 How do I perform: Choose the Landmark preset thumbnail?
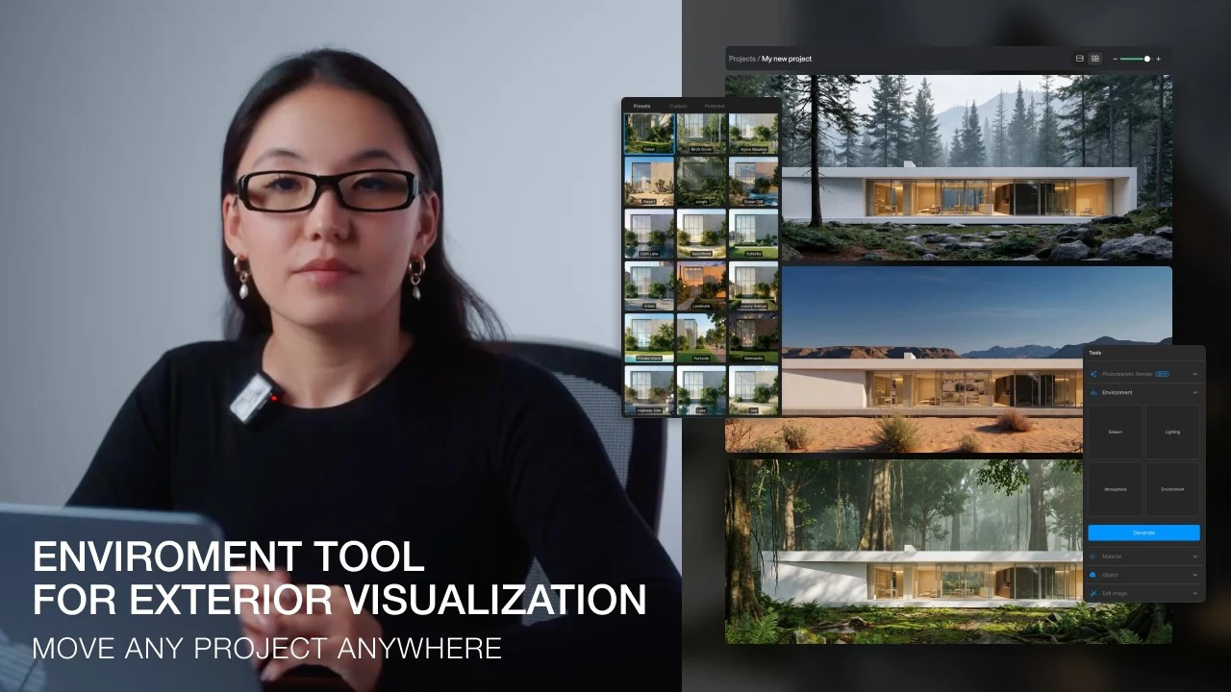pyautogui.click(x=701, y=285)
